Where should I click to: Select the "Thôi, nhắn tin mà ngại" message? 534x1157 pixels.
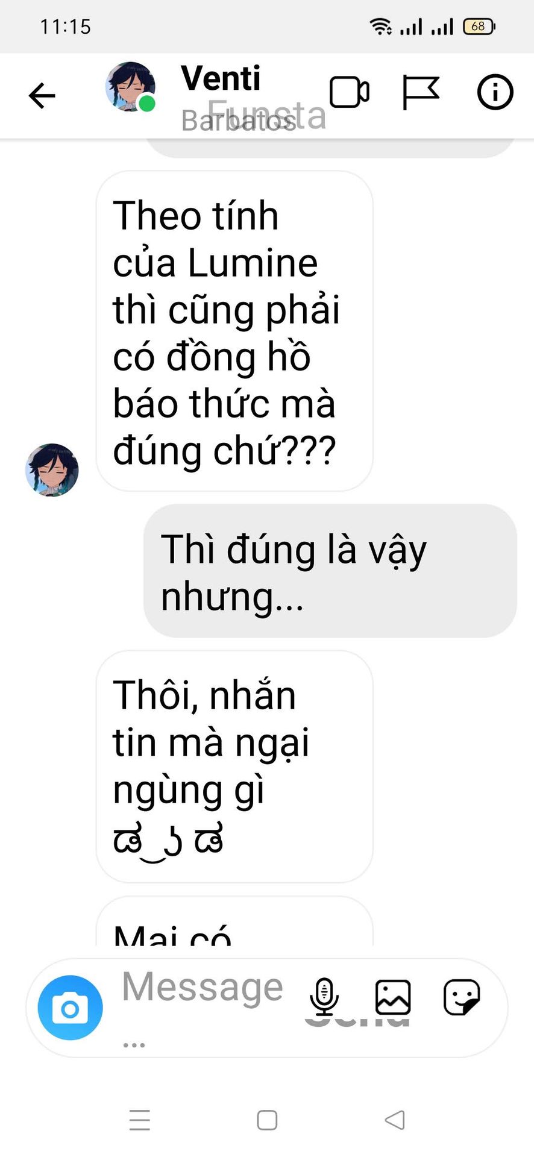click(234, 767)
